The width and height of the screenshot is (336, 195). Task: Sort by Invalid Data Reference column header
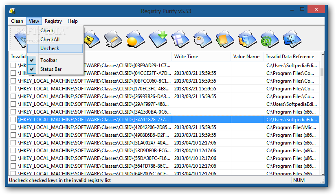(x=292, y=57)
